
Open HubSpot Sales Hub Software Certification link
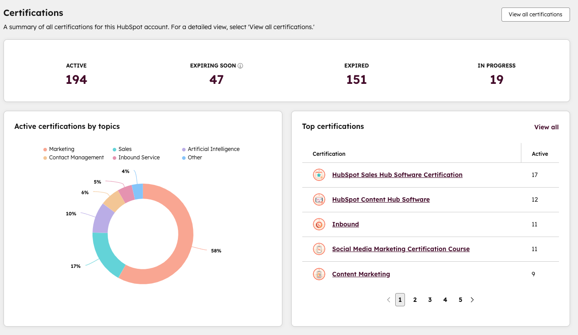point(397,175)
